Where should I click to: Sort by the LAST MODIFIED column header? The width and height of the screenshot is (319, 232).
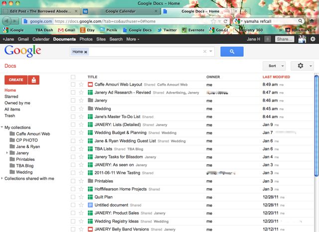coord(276,77)
